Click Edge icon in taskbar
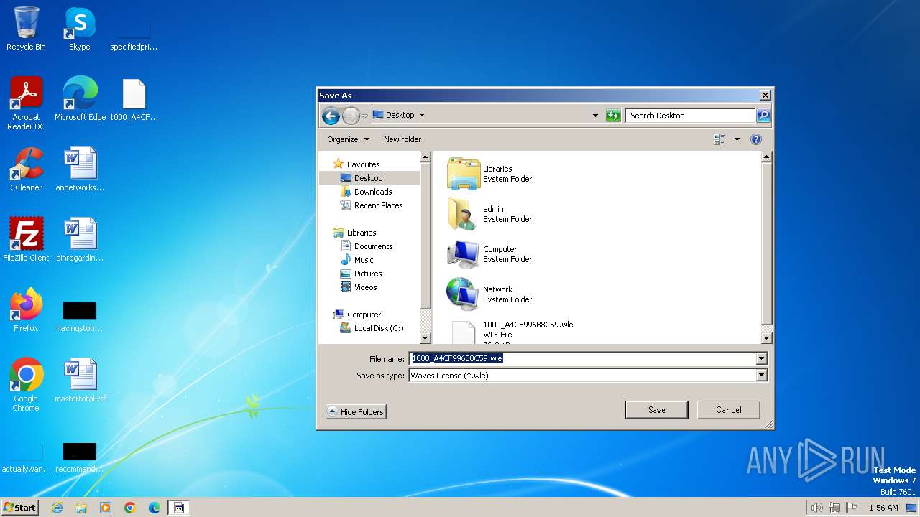The width and height of the screenshot is (920, 517). 155,508
